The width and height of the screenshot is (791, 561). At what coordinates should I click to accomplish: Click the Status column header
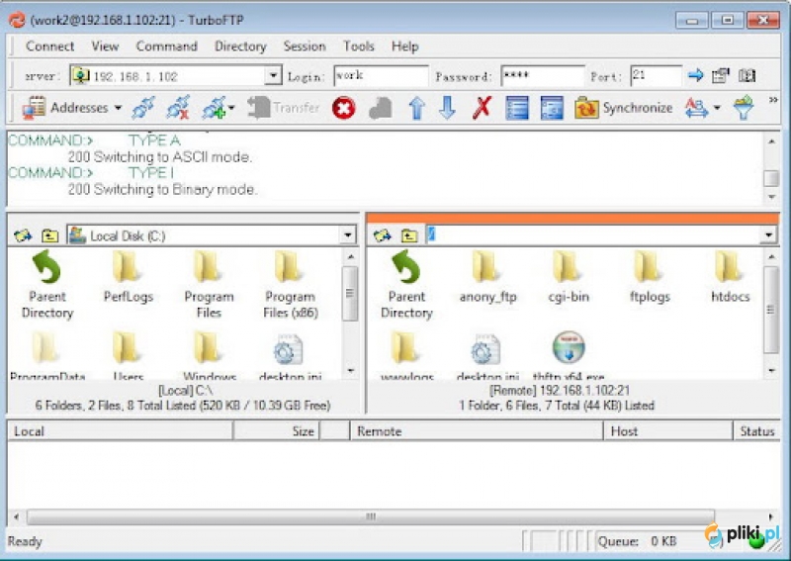pyautogui.click(x=756, y=431)
